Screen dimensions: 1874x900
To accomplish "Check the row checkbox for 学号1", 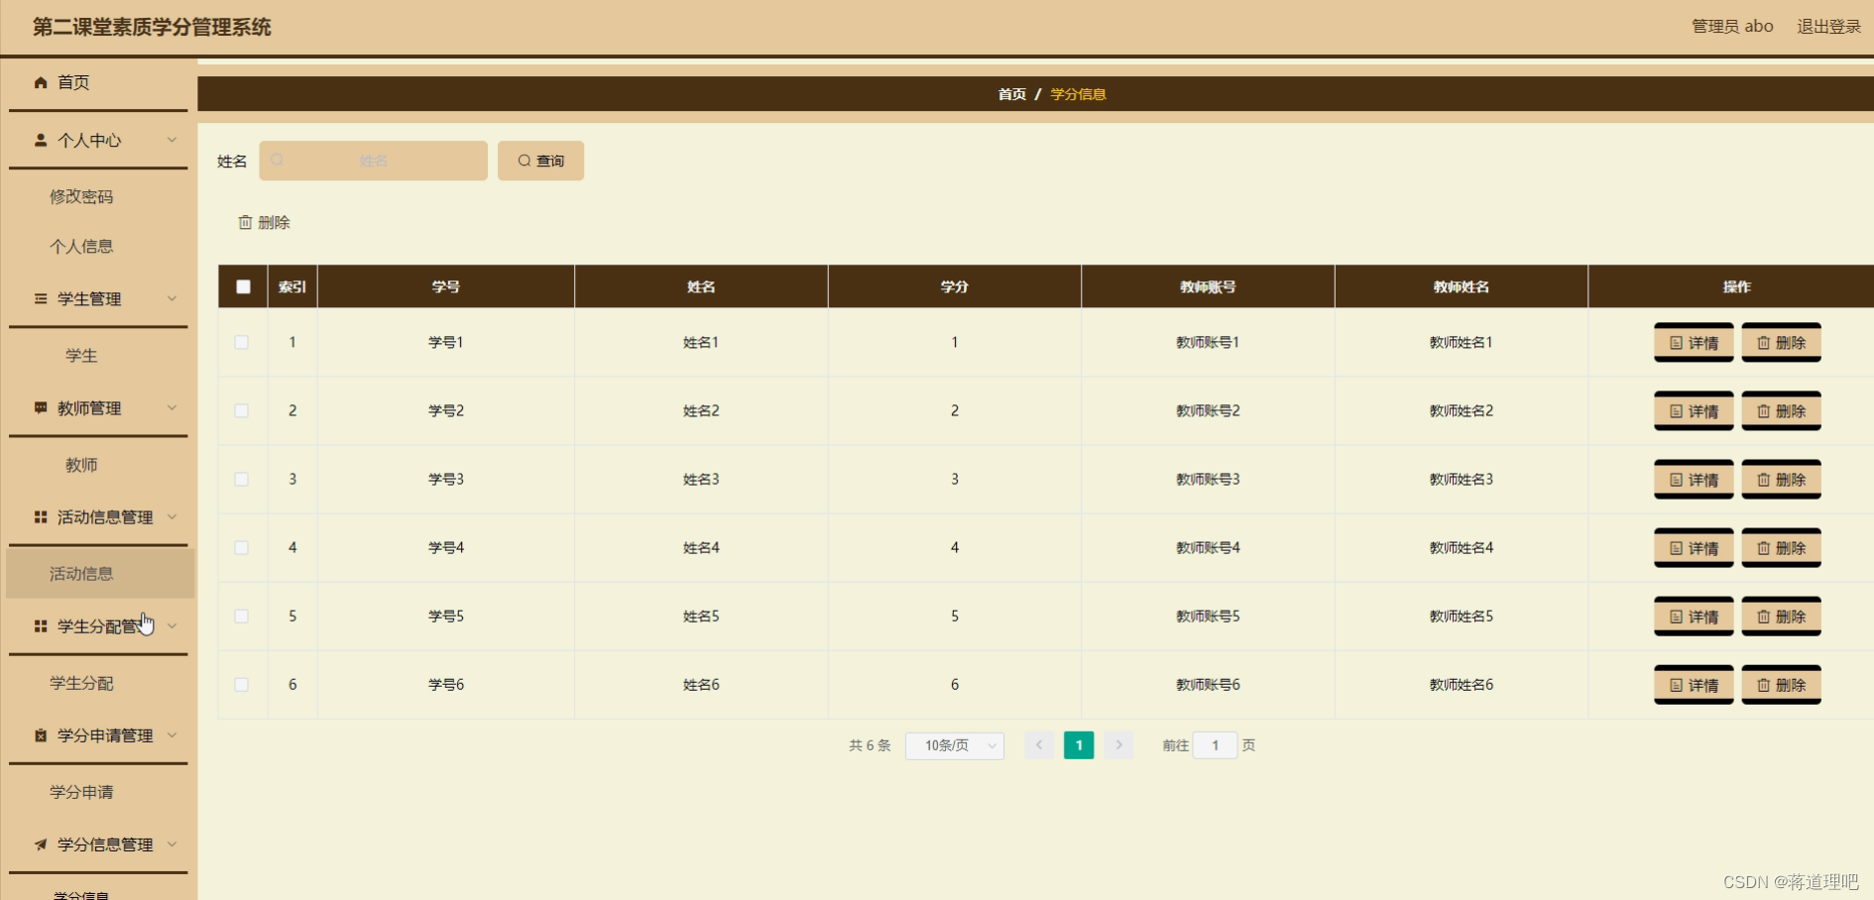I will pos(242,341).
